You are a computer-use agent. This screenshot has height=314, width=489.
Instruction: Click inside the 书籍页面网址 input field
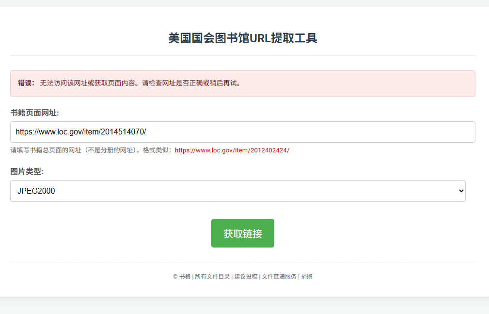tap(242, 132)
